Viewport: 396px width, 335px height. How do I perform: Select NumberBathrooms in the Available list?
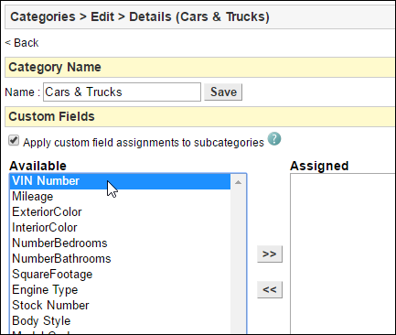coord(121,259)
